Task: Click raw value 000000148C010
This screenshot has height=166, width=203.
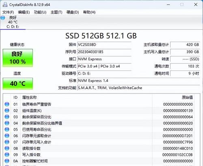Action: 178,148
